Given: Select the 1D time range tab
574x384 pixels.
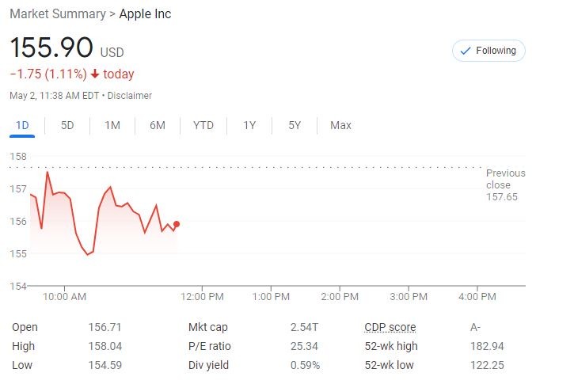Looking at the screenshot, I should (22, 125).
